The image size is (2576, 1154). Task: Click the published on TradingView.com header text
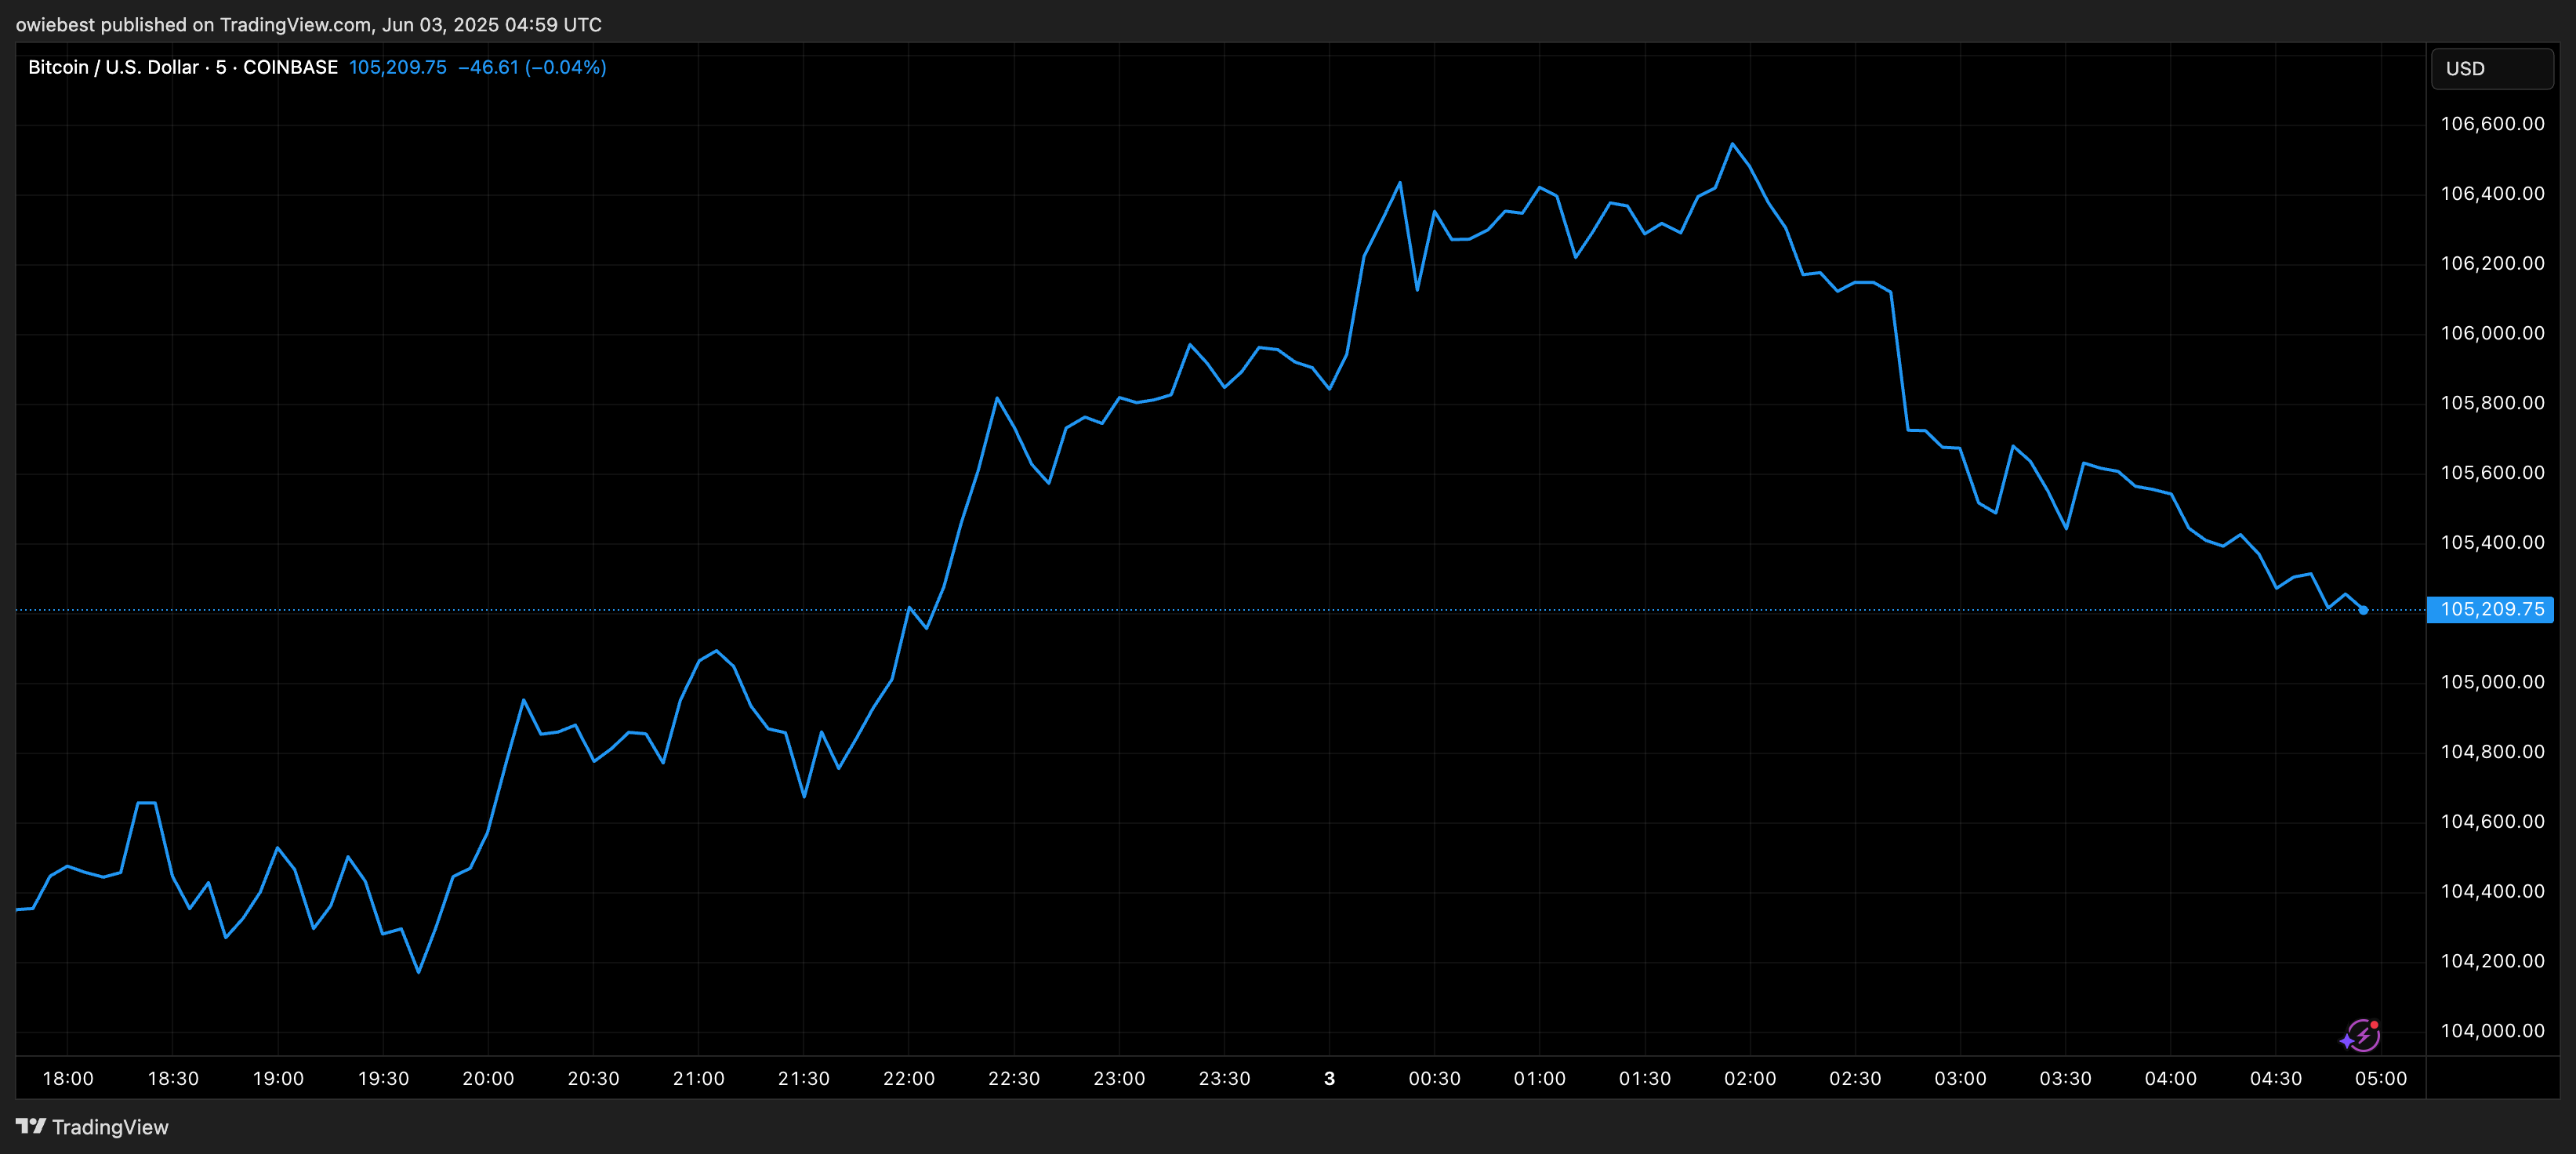pos(308,24)
